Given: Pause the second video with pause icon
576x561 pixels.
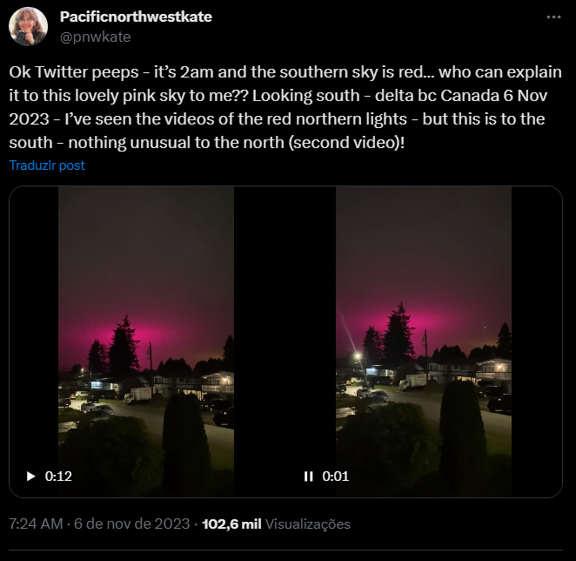Looking at the screenshot, I should [309, 477].
